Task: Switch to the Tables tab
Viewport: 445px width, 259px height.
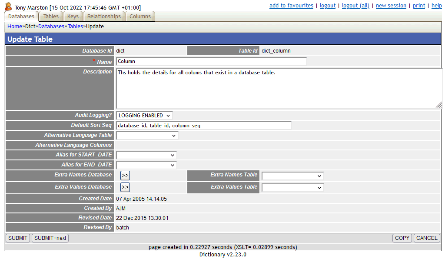Action: coord(50,16)
